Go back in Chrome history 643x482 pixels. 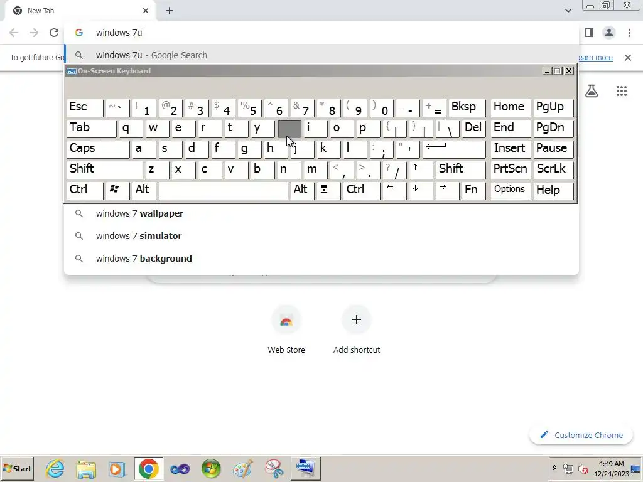point(14,33)
